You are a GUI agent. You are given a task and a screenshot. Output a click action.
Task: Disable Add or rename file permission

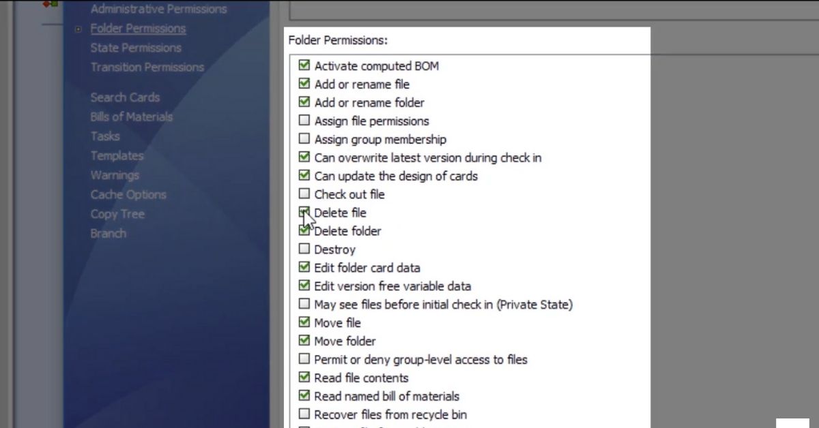304,85
